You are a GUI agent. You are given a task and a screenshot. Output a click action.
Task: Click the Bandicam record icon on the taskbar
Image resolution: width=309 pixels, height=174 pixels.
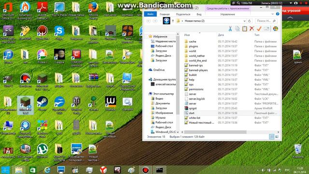[x=145, y=170]
